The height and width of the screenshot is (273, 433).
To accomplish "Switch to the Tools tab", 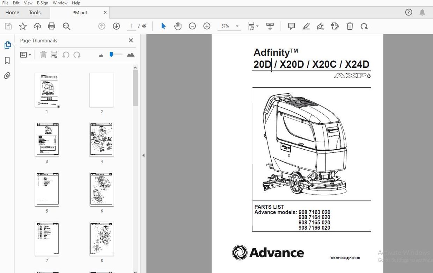I will (35, 12).
